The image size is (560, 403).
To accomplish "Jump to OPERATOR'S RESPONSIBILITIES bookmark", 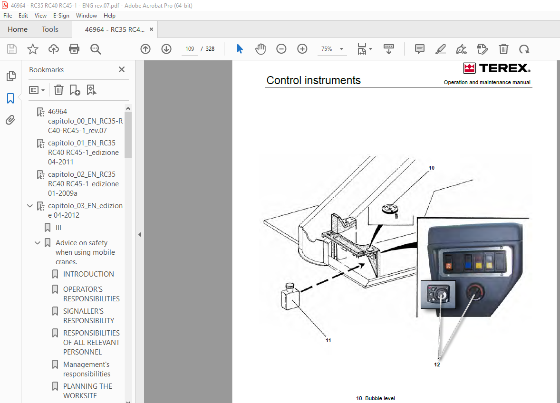I will pos(91,294).
